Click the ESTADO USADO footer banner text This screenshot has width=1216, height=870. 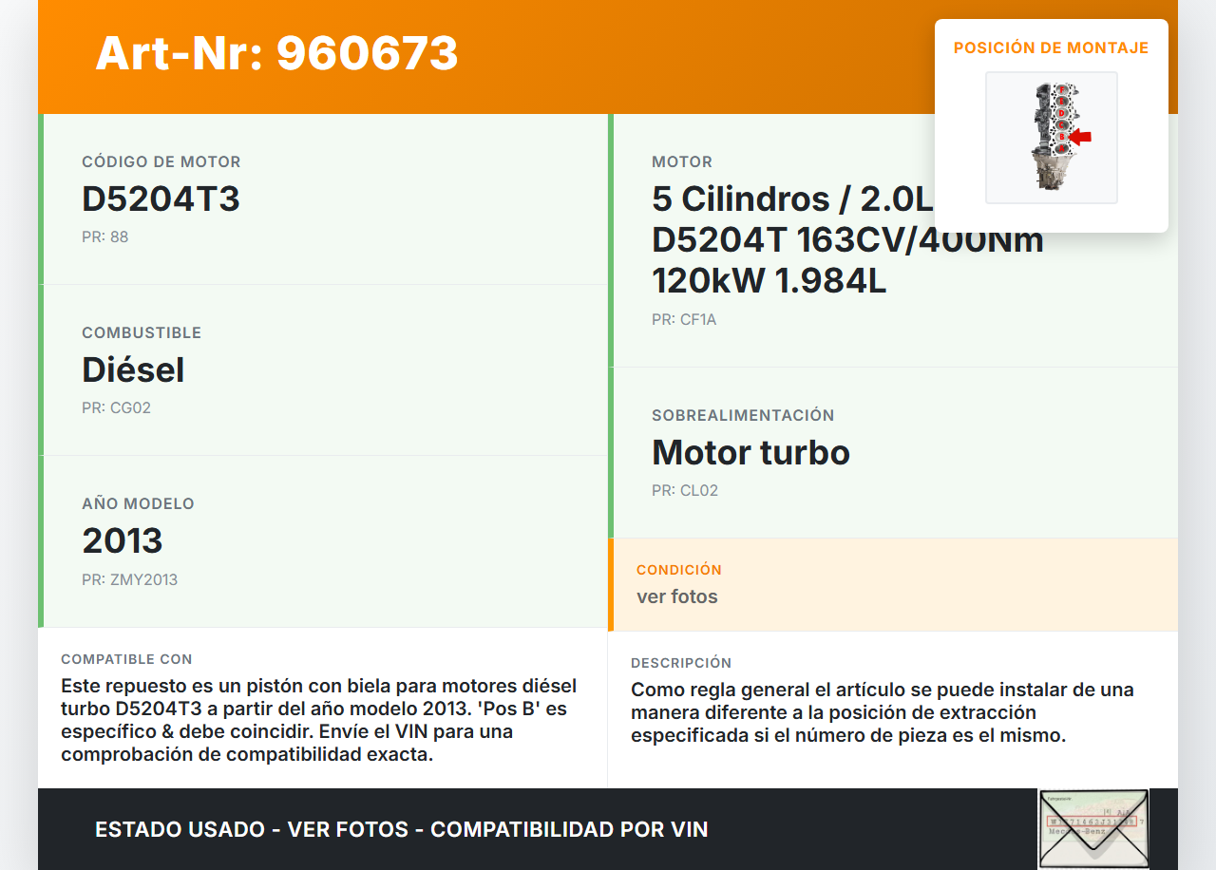point(401,829)
